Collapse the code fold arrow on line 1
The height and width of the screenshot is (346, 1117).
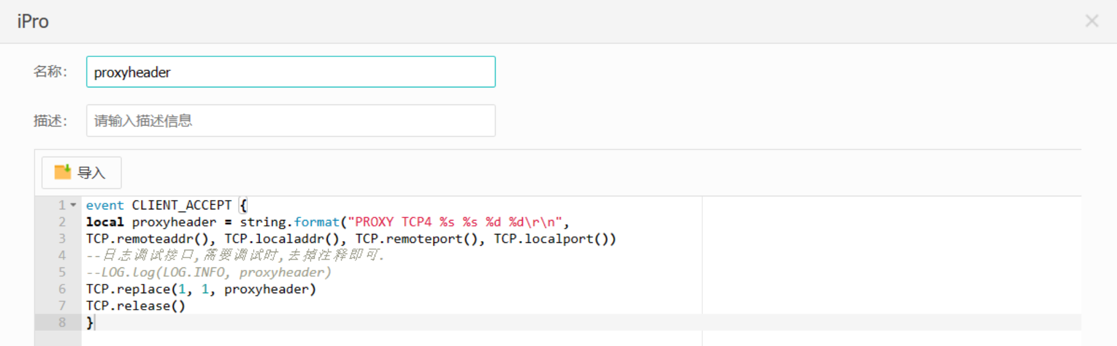[73, 205]
